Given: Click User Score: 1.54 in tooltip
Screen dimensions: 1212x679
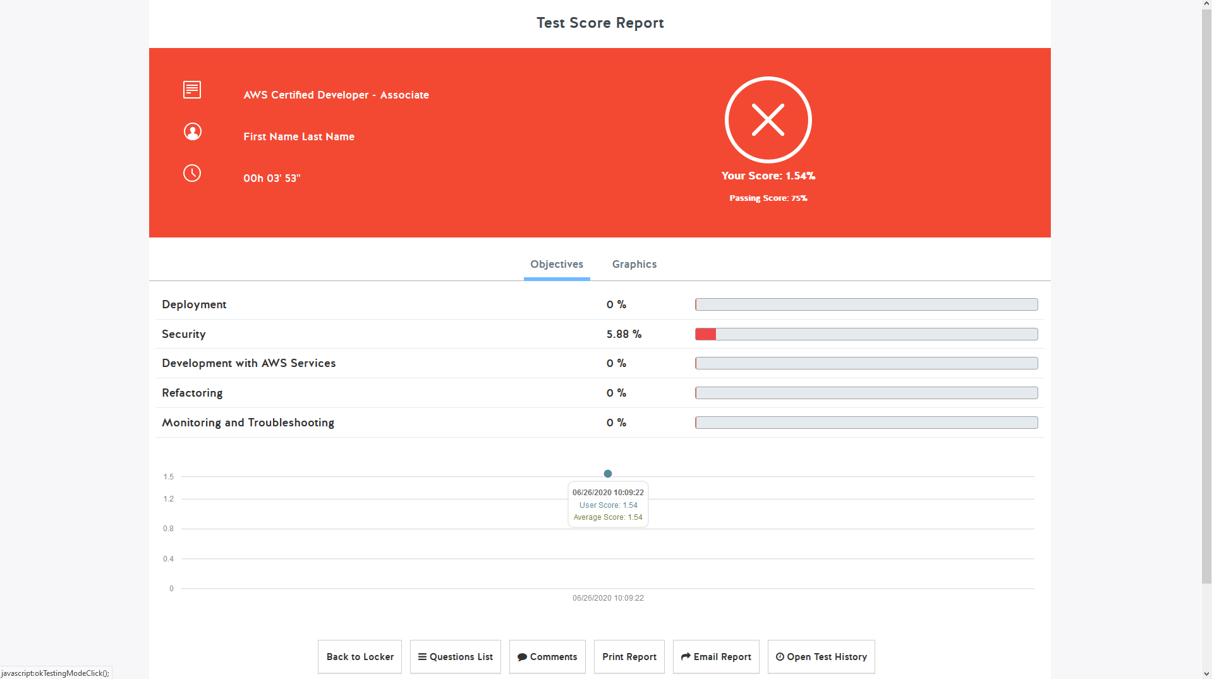Looking at the screenshot, I should (608, 505).
